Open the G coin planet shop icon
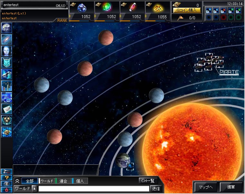This screenshot has width=245, height=194. 6,132
